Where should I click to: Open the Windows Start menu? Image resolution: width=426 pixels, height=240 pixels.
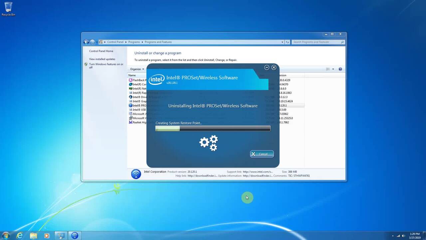pos(5,235)
